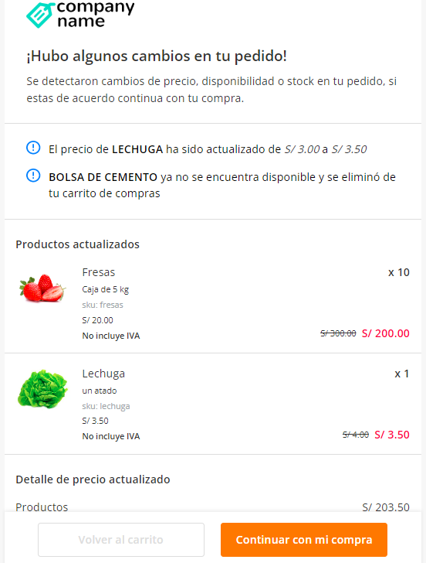Viewport: 426px width, 563px height.
Task: Click the Productos actualizados heading
Action: pos(77,244)
